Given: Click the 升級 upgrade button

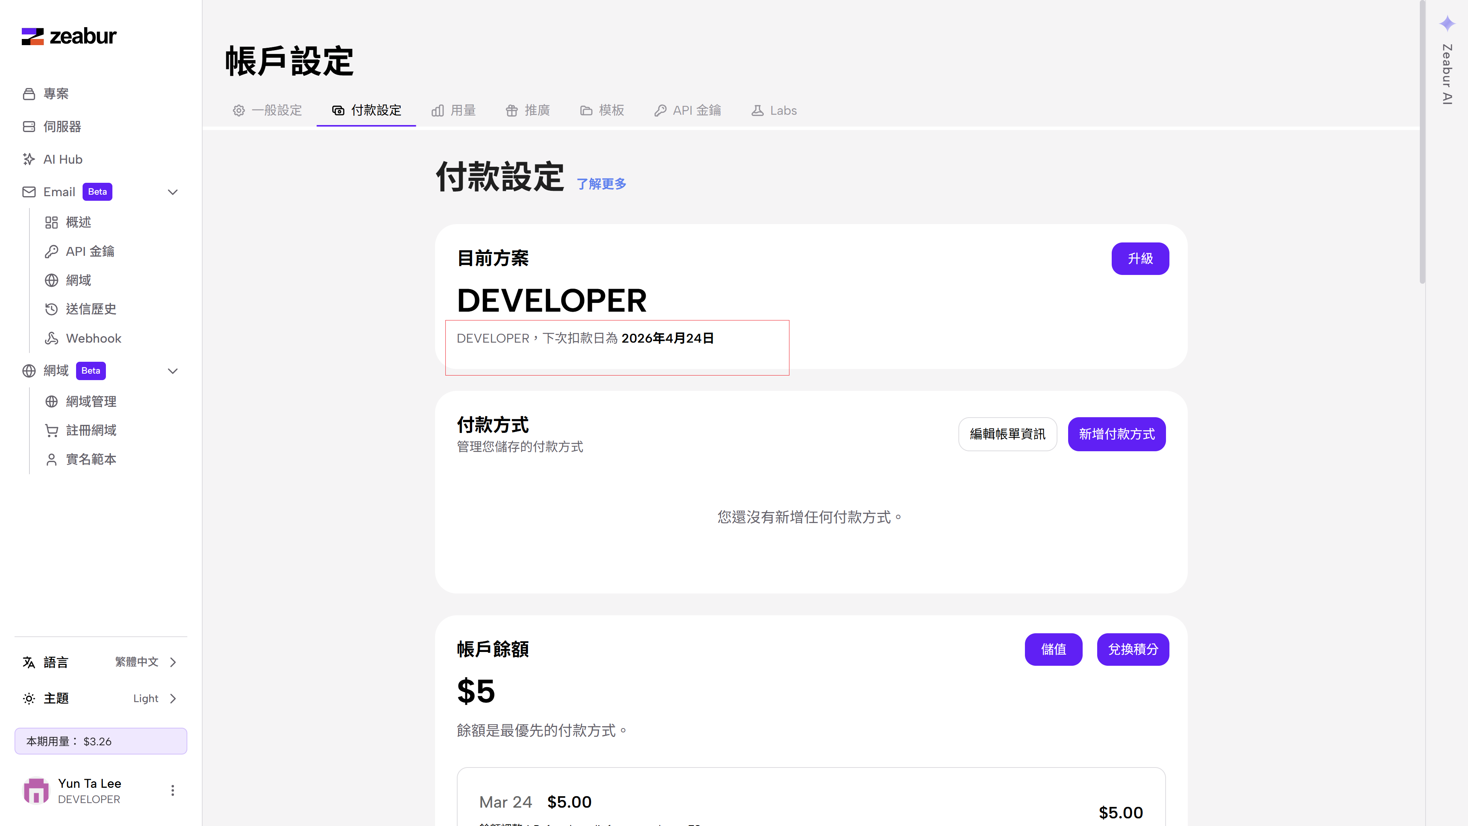Looking at the screenshot, I should pyautogui.click(x=1140, y=259).
